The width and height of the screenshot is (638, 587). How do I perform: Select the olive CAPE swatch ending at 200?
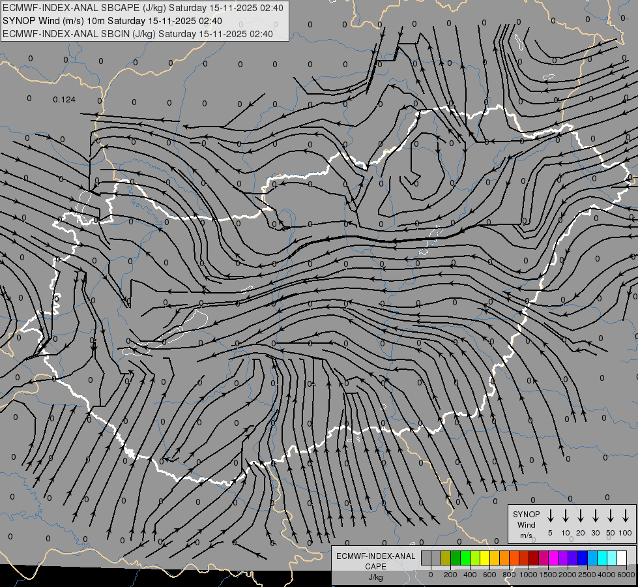pos(446,558)
